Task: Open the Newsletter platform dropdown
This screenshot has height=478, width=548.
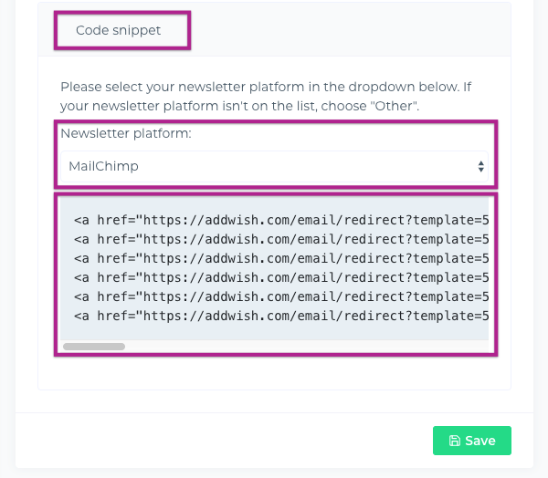Action: (x=274, y=167)
